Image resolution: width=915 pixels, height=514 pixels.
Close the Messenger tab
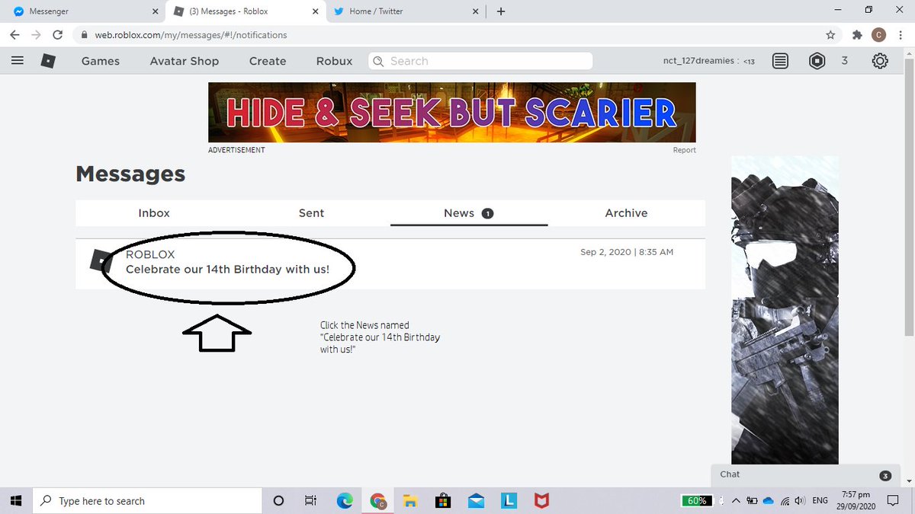tap(156, 11)
